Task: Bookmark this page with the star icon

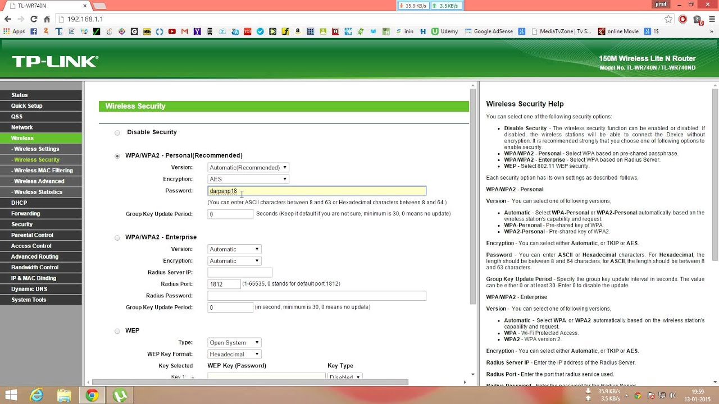Action: [668, 19]
